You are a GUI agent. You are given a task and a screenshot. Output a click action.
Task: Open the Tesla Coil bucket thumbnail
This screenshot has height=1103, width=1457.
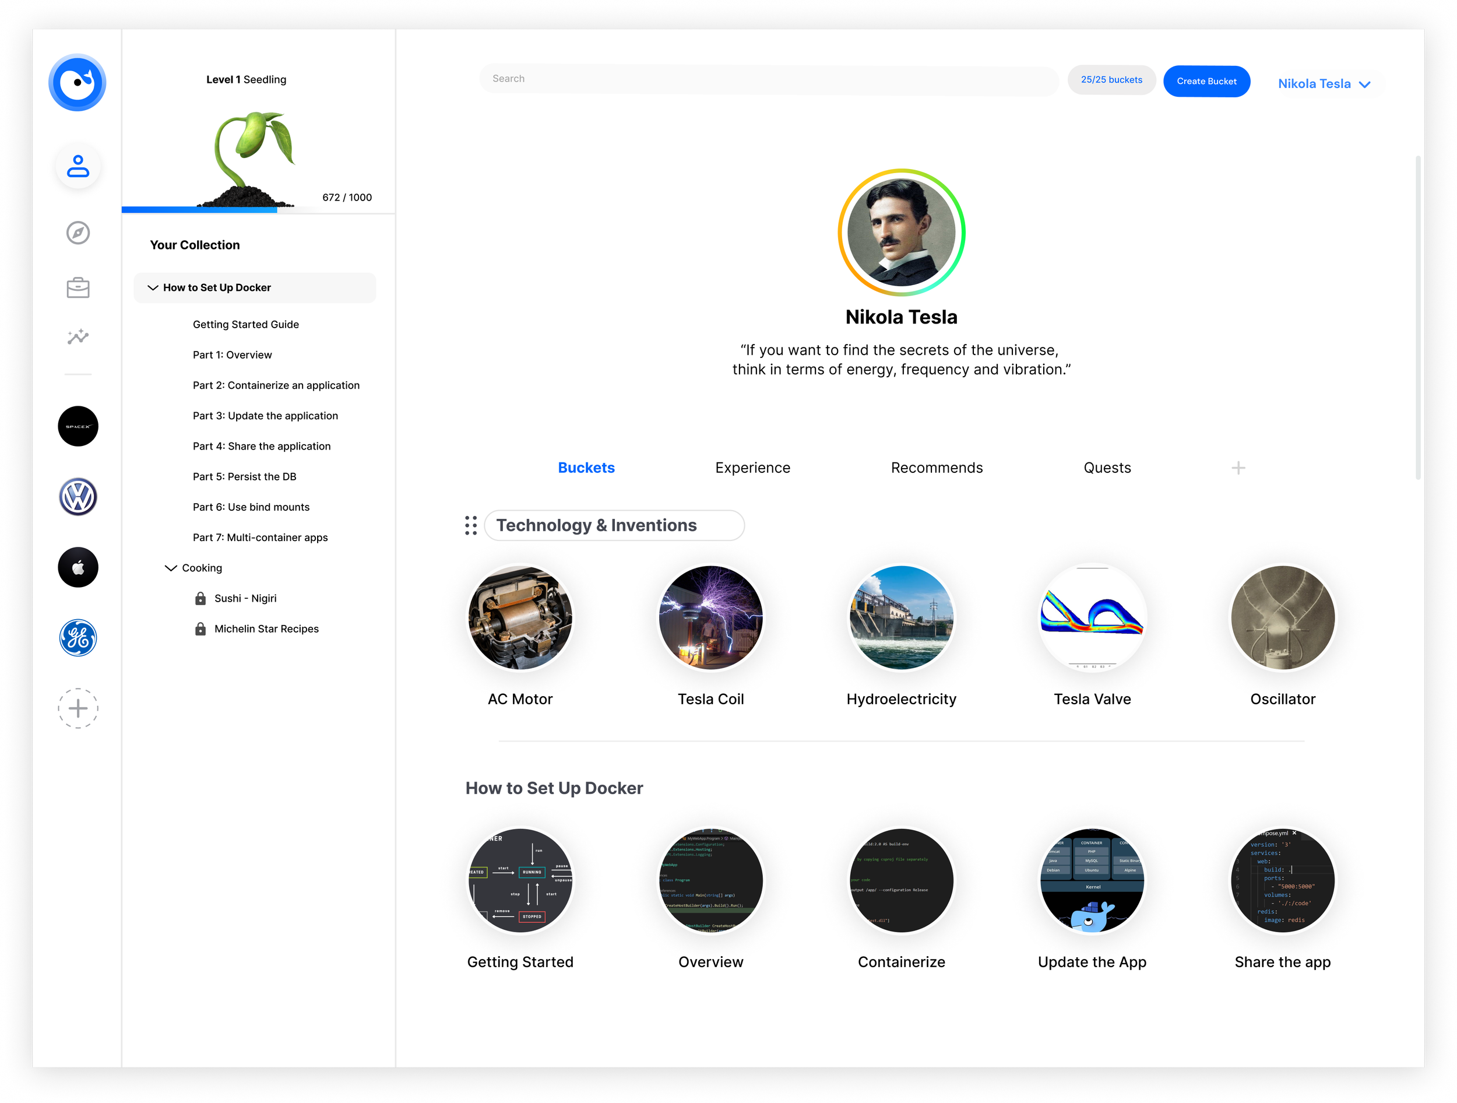(710, 617)
